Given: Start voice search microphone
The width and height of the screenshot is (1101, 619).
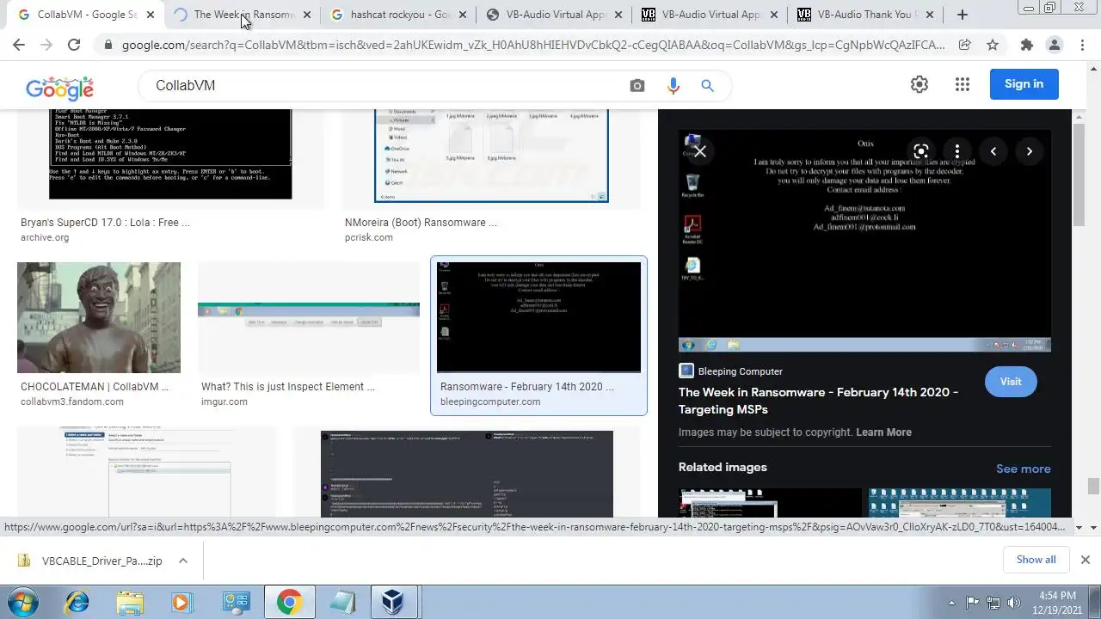Looking at the screenshot, I should tap(673, 85).
